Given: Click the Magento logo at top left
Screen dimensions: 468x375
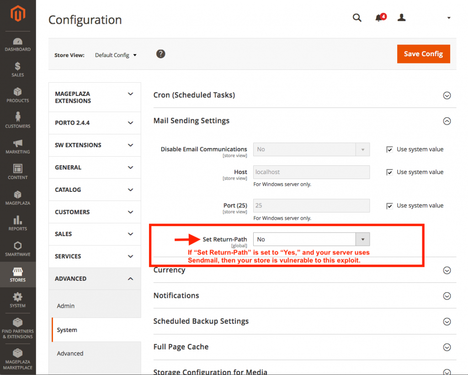Looking at the screenshot, I should (x=17, y=14).
